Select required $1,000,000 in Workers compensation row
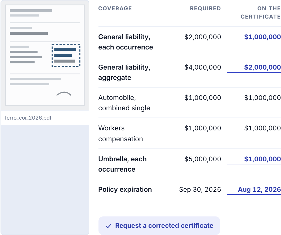Screen dimensions: 281x235 tap(203, 128)
